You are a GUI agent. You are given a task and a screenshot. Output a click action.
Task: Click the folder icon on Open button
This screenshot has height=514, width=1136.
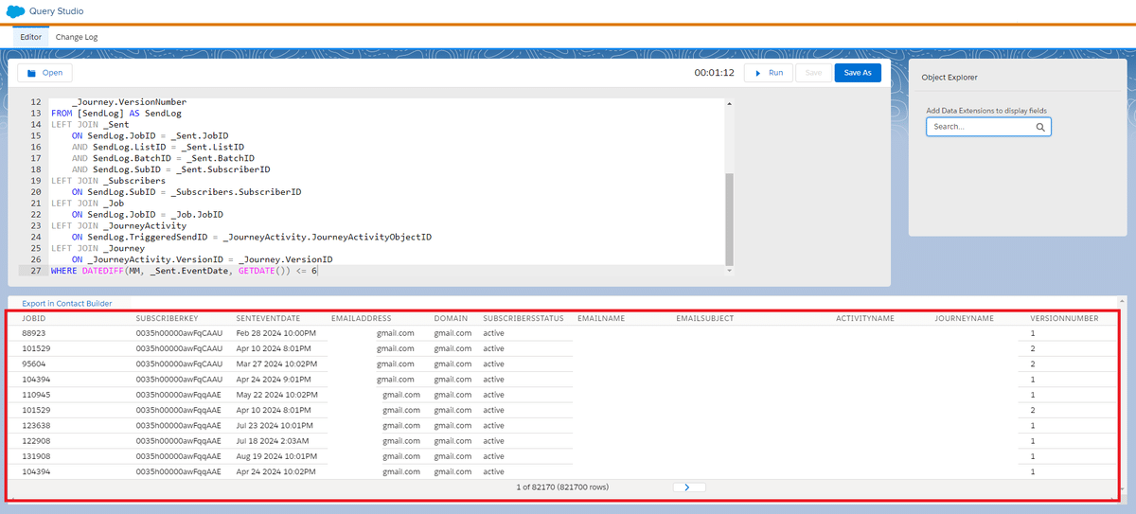31,73
